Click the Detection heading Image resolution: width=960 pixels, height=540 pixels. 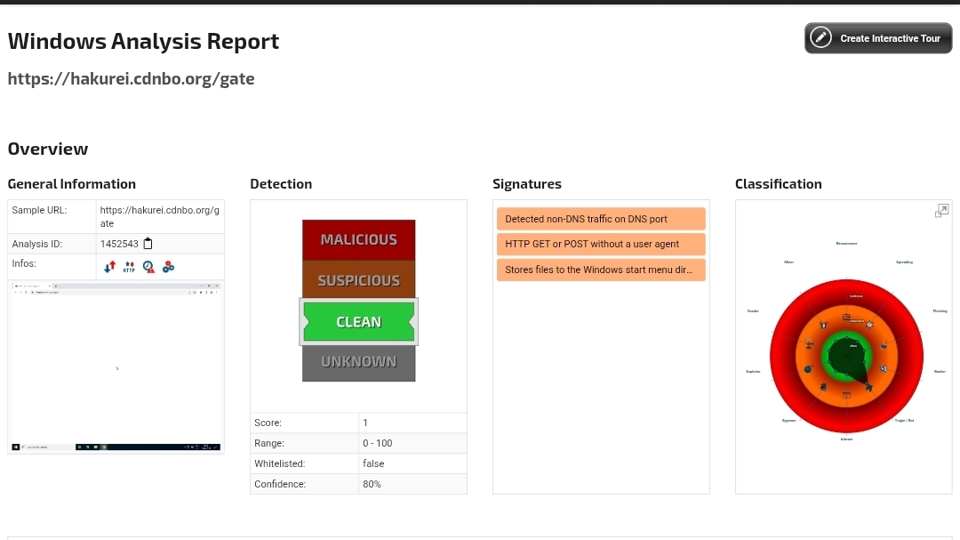point(281,184)
